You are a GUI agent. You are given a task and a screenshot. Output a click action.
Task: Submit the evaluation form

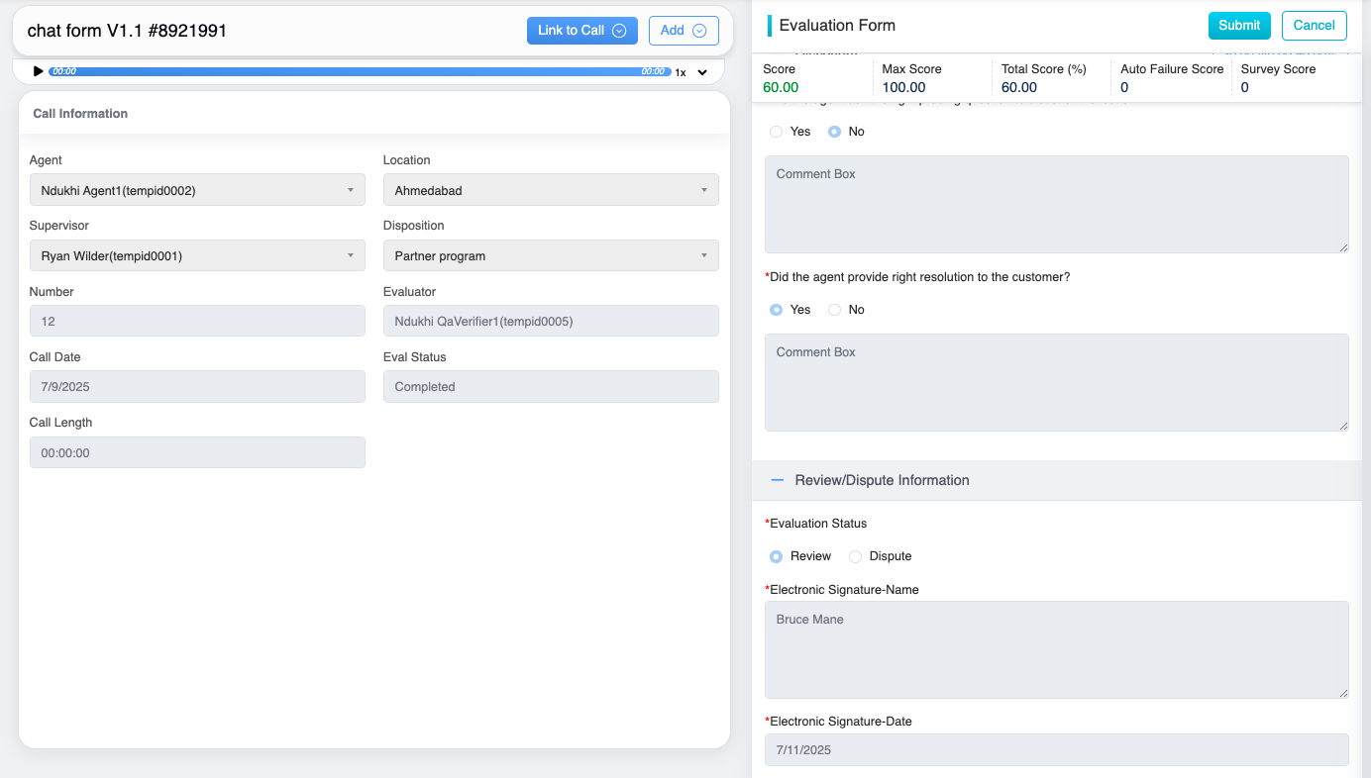pyautogui.click(x=1238, y=26)
